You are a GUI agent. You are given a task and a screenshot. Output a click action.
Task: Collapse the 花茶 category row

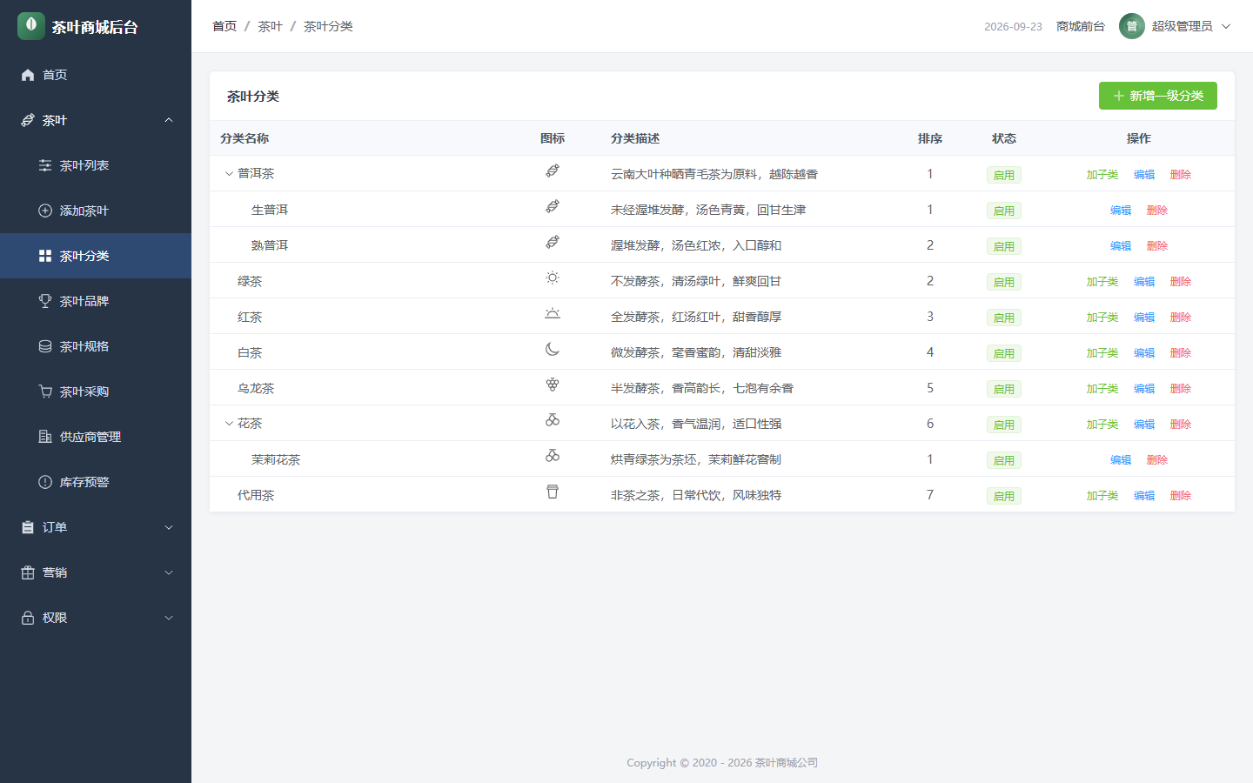pos(229,424)
